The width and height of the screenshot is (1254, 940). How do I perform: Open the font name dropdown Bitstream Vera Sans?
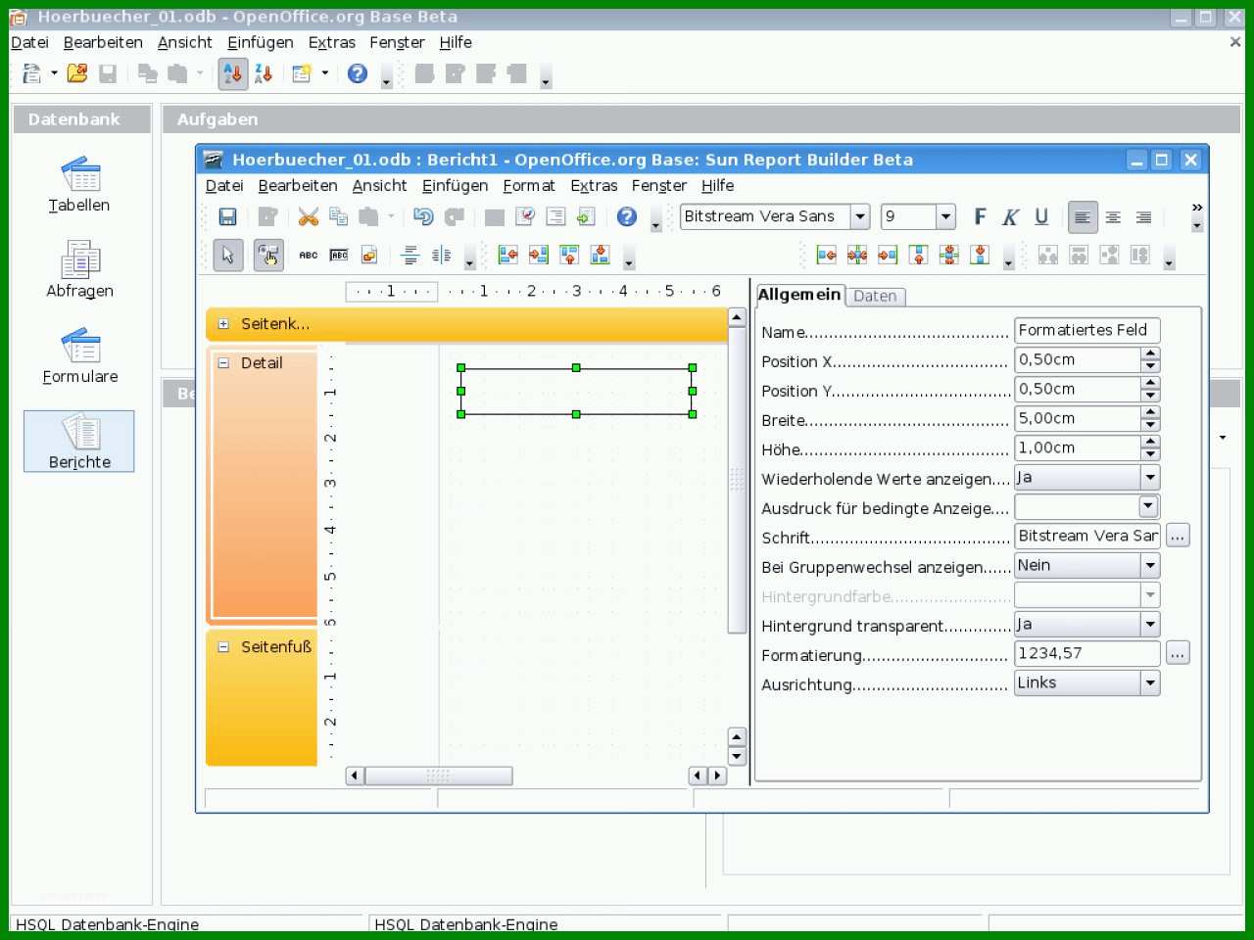[x=860, y=216]
